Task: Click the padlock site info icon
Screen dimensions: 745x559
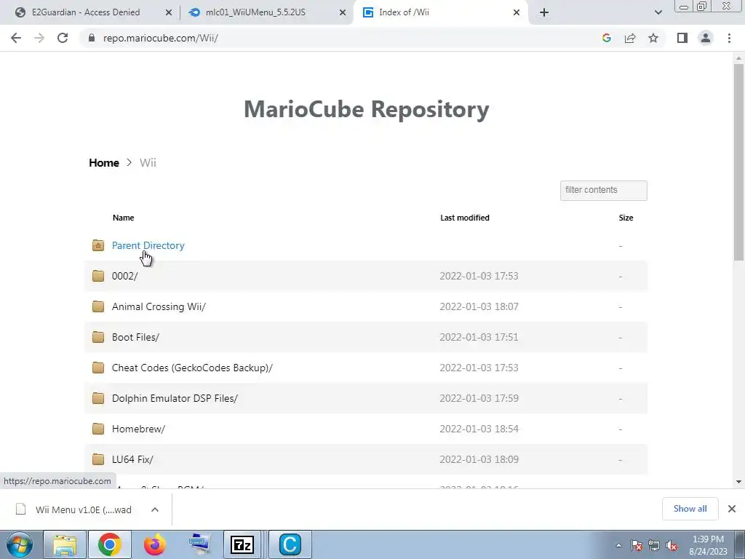Action: (92, 38)
